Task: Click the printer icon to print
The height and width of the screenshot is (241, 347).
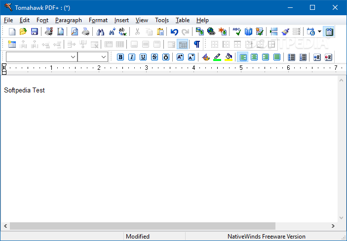Action: [86, 32]
